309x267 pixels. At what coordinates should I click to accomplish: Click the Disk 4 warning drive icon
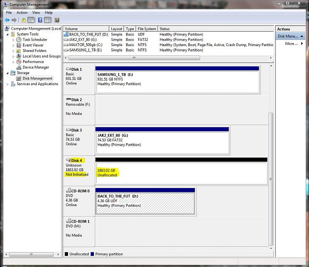[68, 160]
